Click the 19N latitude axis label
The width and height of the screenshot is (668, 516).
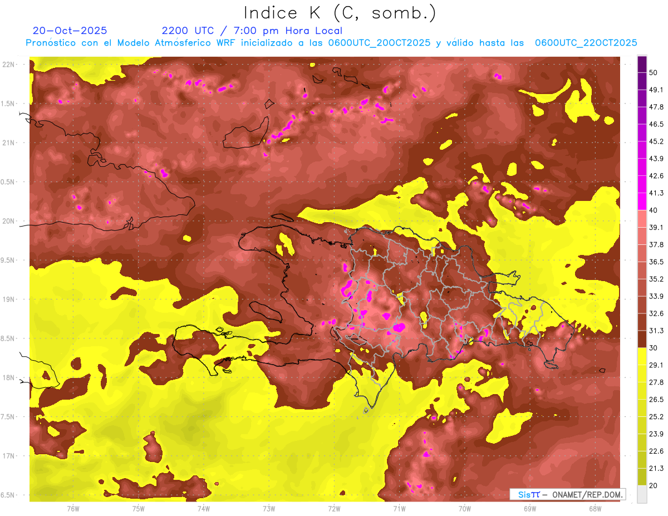(8, 299)
